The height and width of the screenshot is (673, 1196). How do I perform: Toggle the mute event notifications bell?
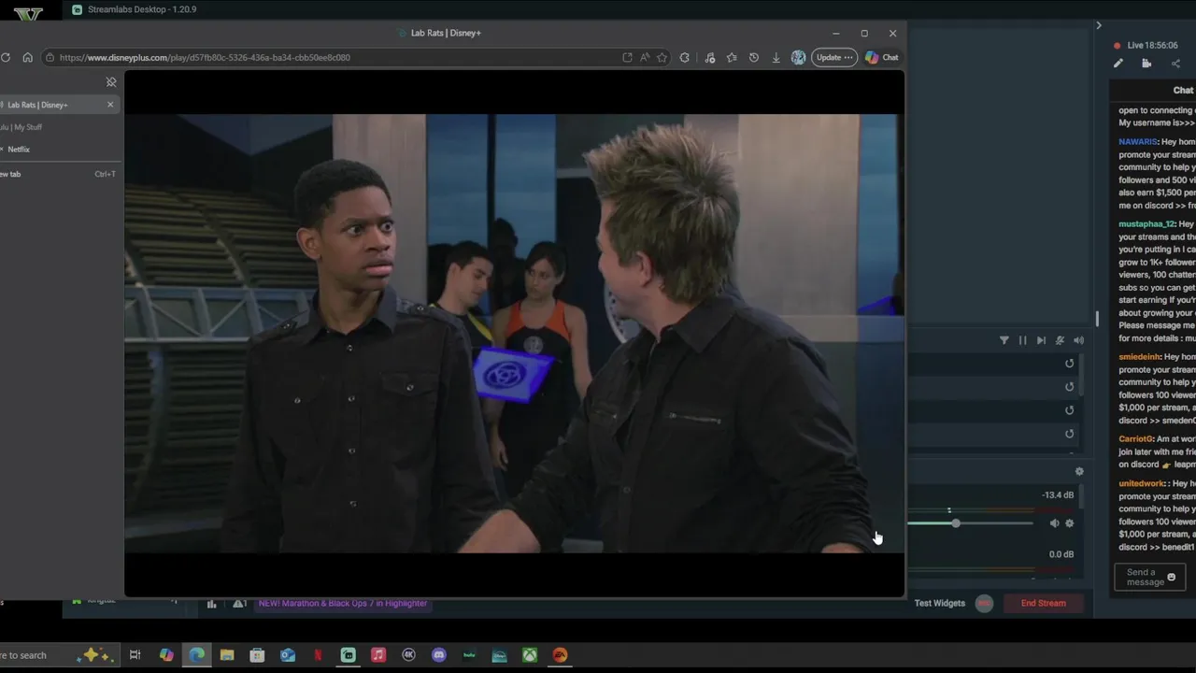[x=1060, y=340]
